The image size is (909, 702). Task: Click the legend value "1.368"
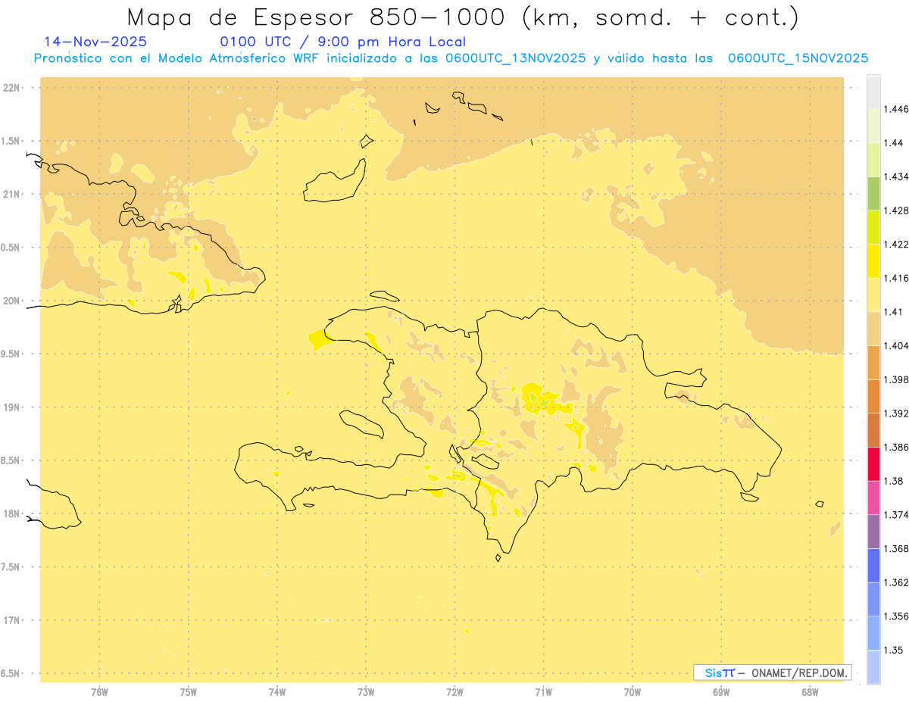pyautogui.click(x=896, y=548)
